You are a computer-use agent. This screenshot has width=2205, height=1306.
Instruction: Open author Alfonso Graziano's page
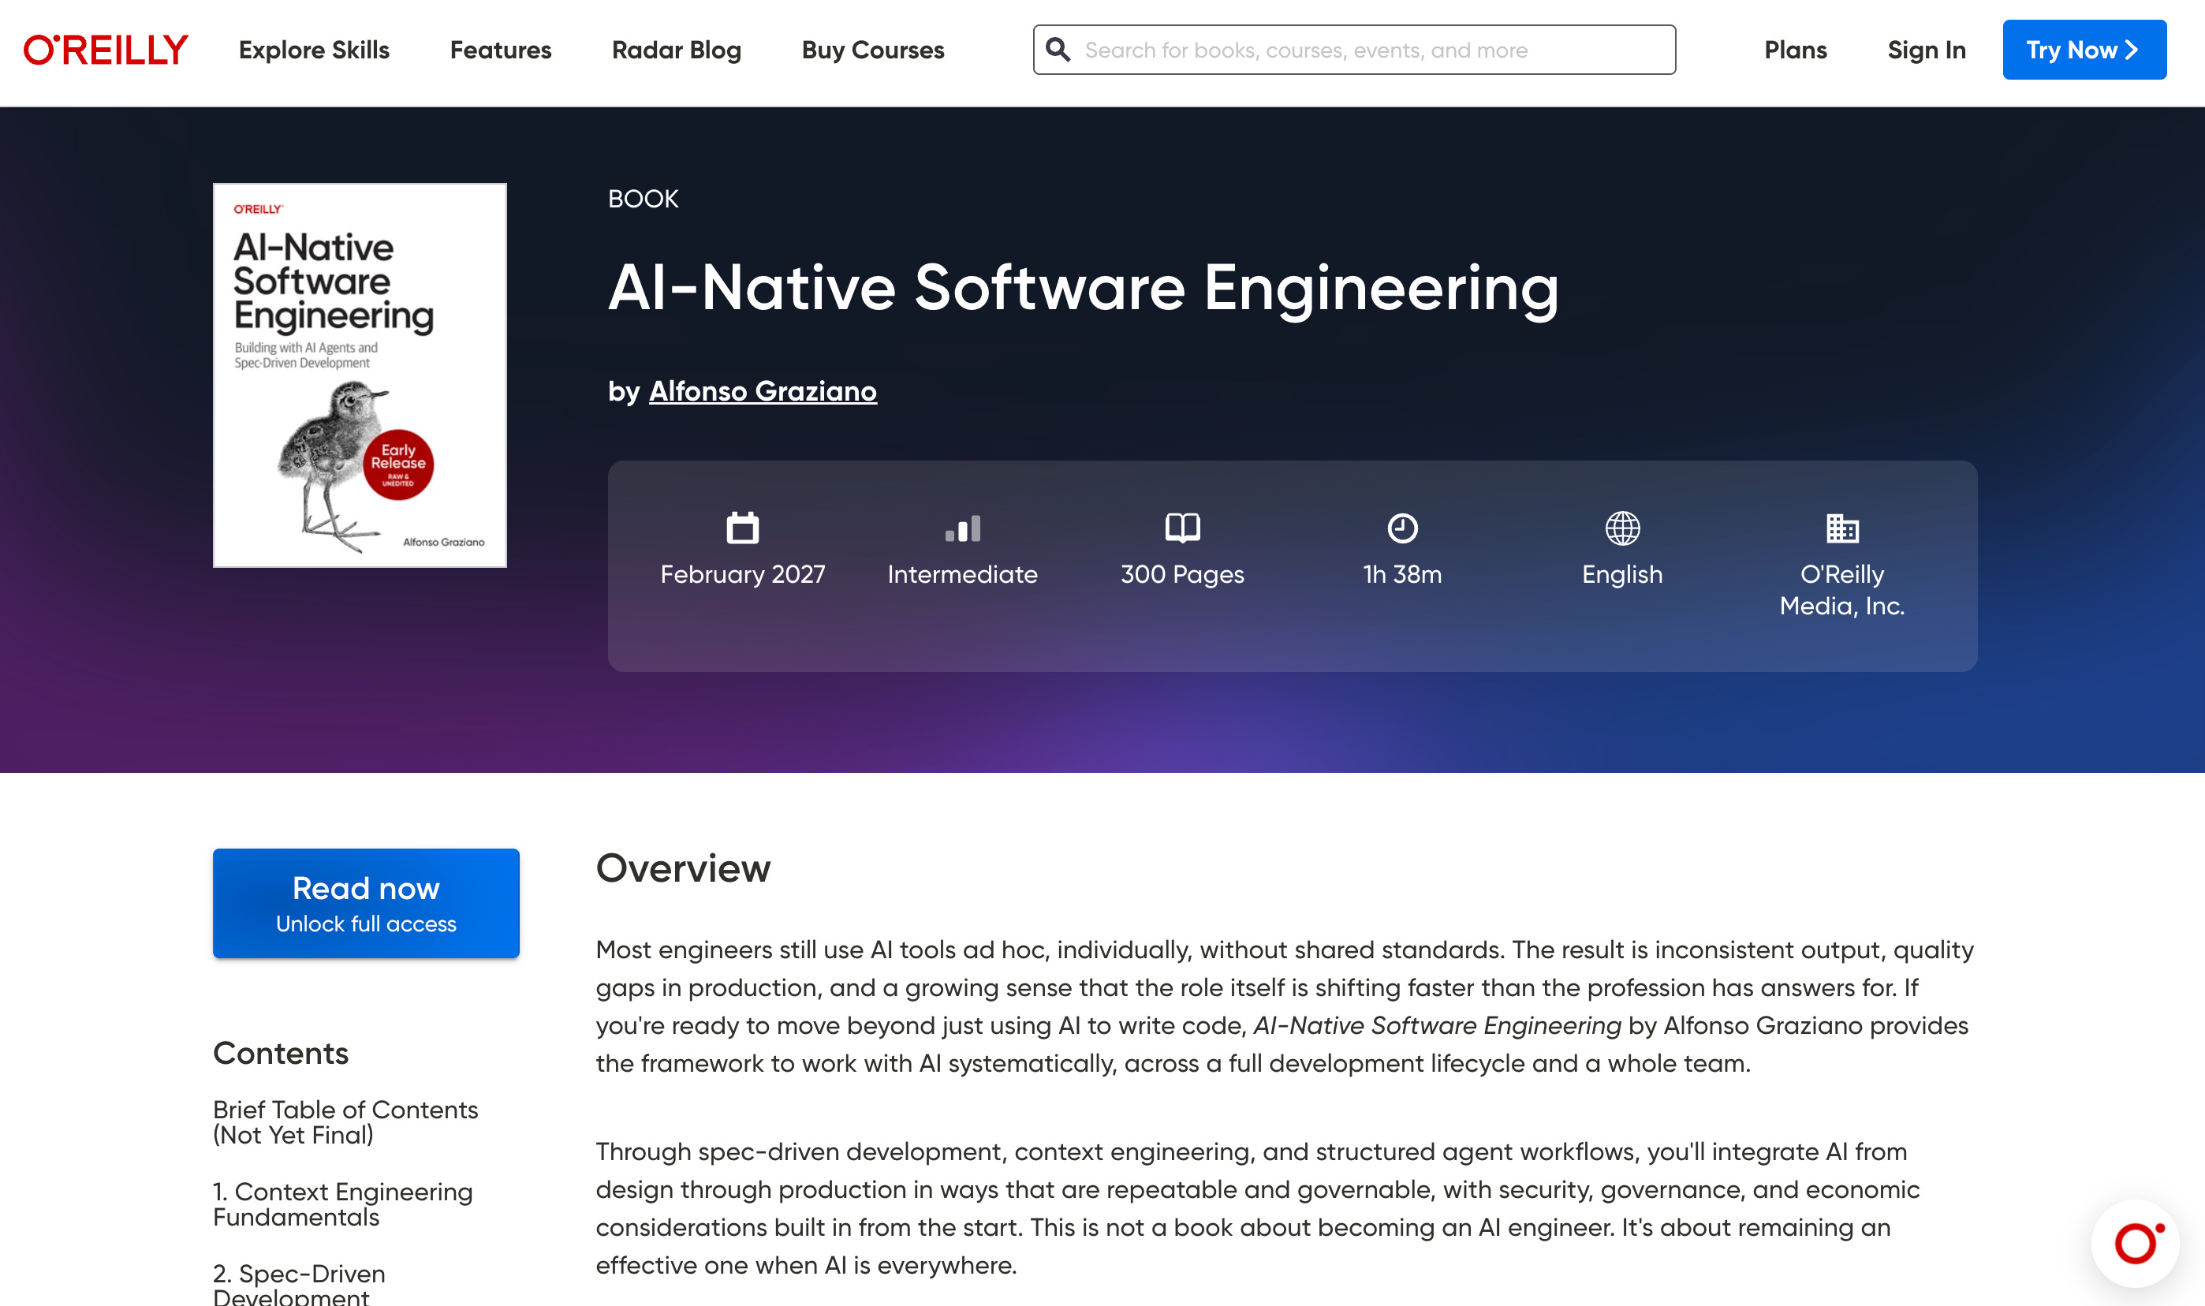(763, 390)
